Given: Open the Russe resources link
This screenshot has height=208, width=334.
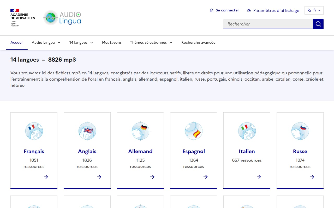Looking at the screenshot, I should pos(300,151).
